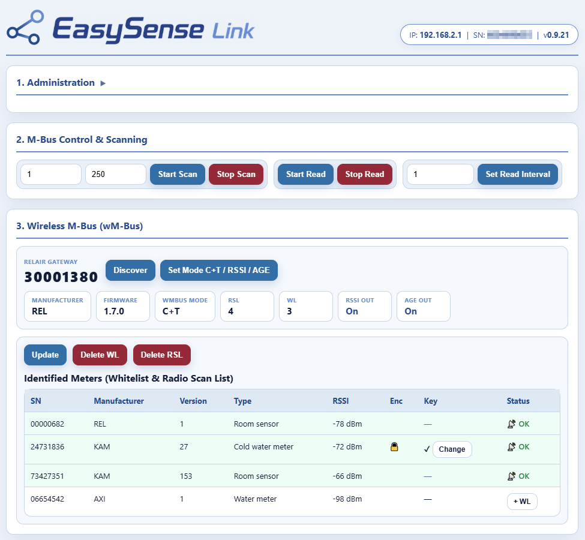Viewport: 585px width, 540px height.
Task: Click the Water meter type cell
Action: 255,499
